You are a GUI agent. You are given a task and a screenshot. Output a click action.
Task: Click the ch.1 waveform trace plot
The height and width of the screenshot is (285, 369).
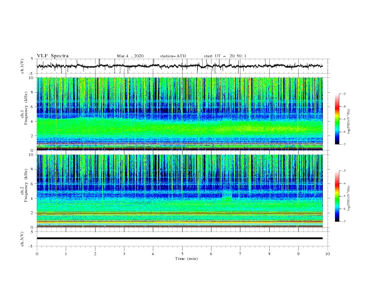point(179,66)
